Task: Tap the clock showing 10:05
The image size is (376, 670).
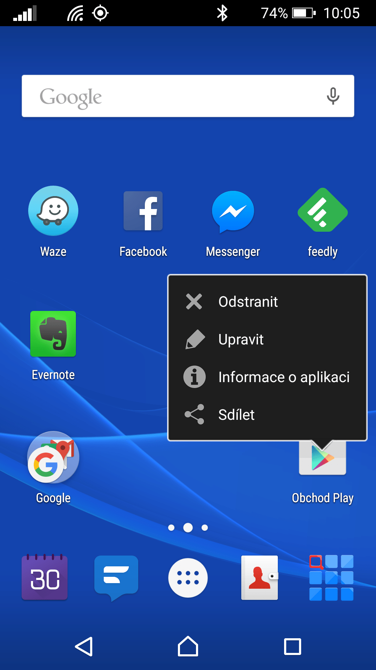Action: (342, 13)
